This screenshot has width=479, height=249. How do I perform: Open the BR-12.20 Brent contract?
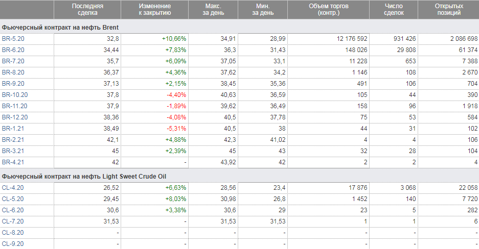coord(15,117)
